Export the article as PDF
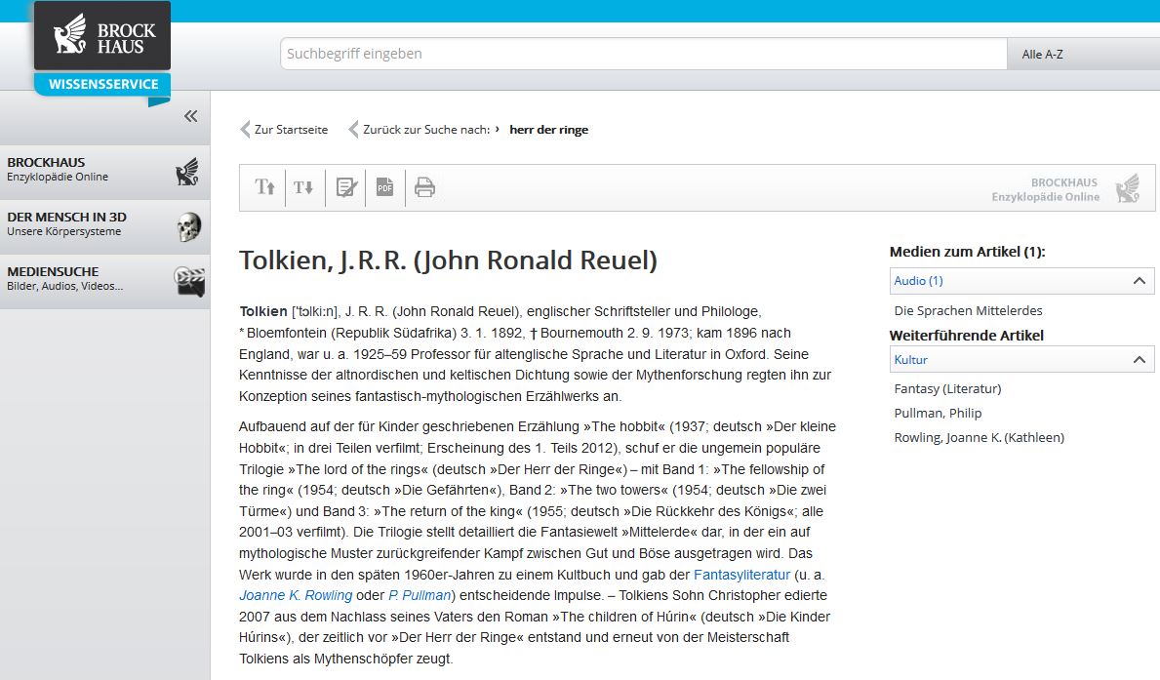Screen dimensions: 1160x680 click(385, 187)
